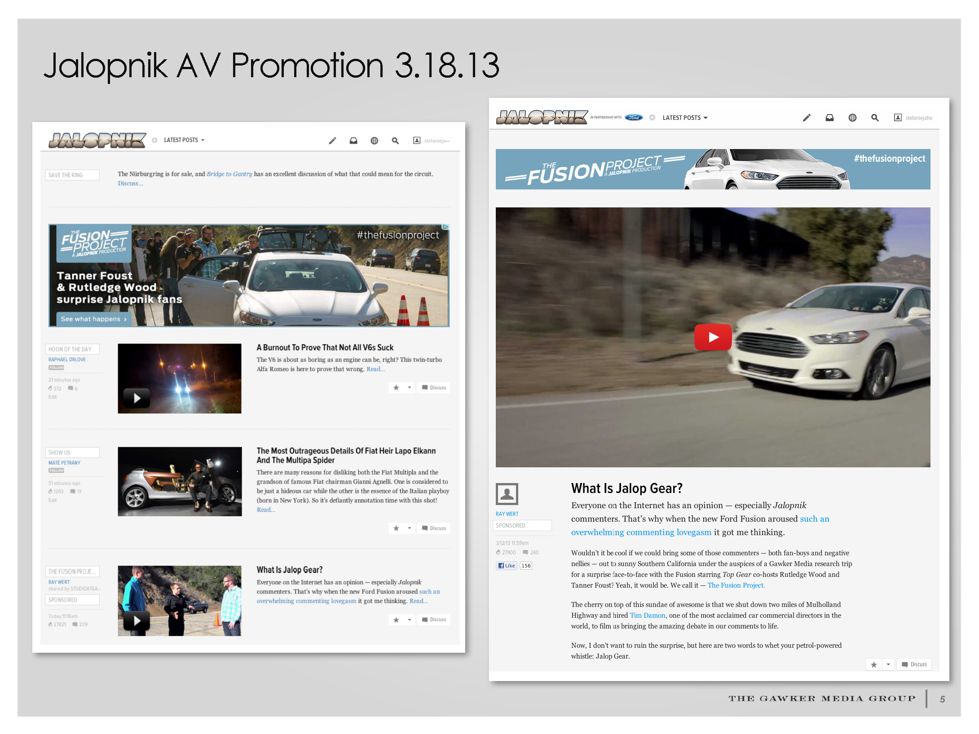Click the pencil compose icon in right window

click(807, 118)
